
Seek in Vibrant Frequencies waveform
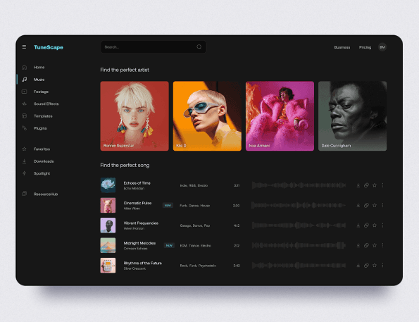(x=299, y=225)
